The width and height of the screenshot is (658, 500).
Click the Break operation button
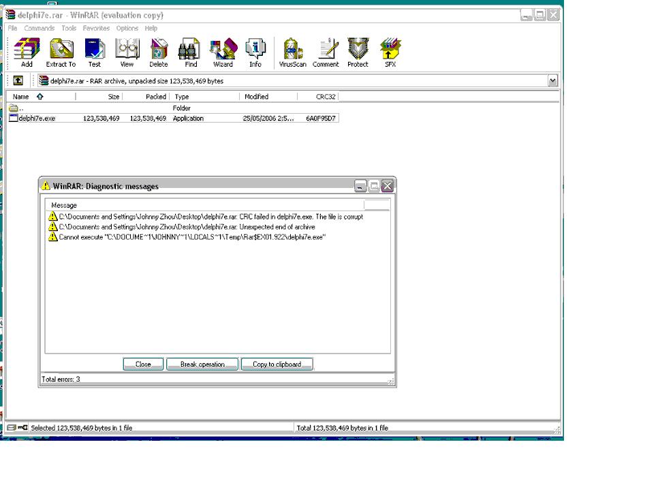(x=202, y=364)
